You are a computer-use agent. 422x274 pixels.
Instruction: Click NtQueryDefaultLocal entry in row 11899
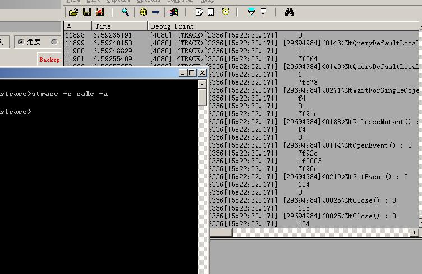tap(351, 43)
